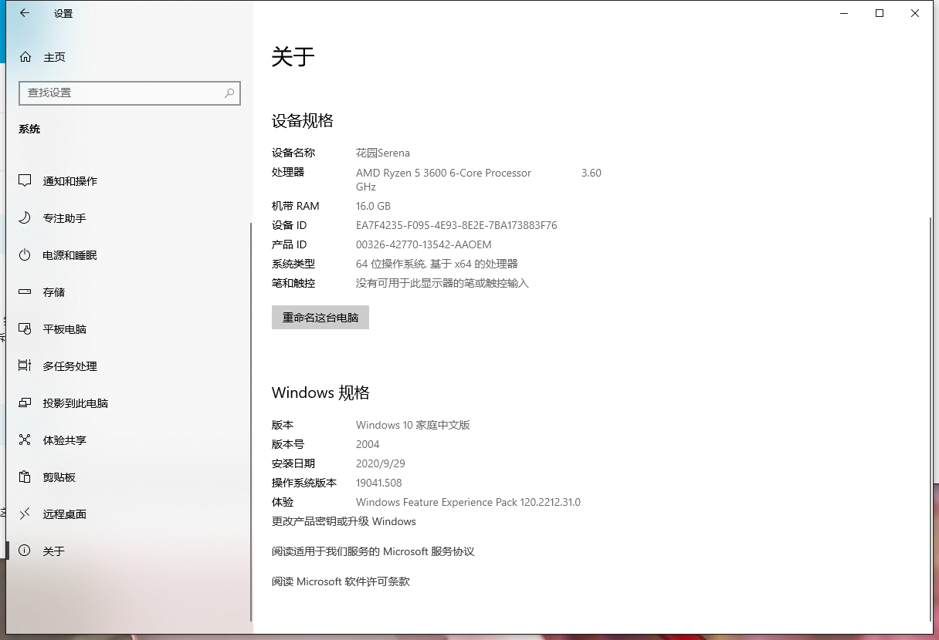The height and width of the screenshot is (640, 939).
Task: Open the 通知和操作 settings page
Action: (70, 181)
